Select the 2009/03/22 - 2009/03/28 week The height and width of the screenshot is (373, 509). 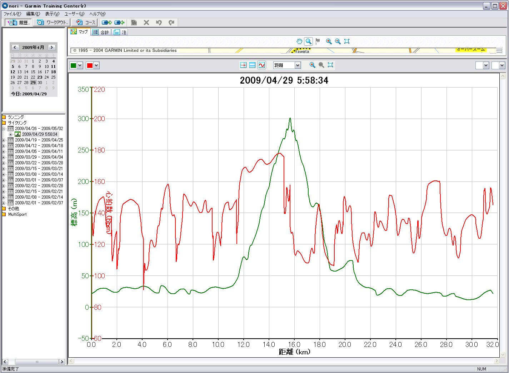(x=39, y=163)
